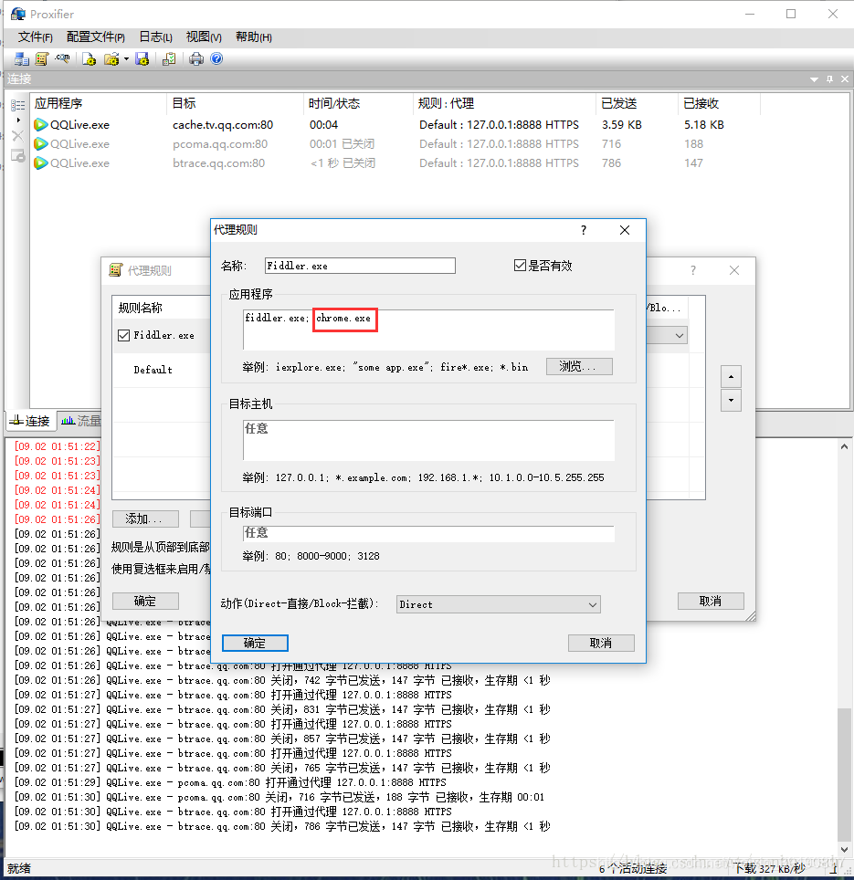Click the checklist clipboard toolbar icon
This screenshot has height=880, width=854.
click(x=169, y=59)
